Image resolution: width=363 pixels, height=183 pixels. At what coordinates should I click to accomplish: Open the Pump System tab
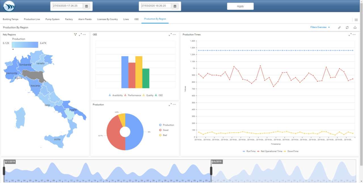point(52,19)
